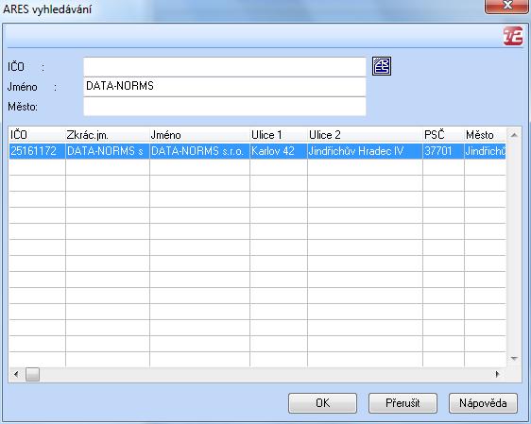The image size is (531, 424).
Task: Click the scroll down arrow in results
Action: coord(514,358)
